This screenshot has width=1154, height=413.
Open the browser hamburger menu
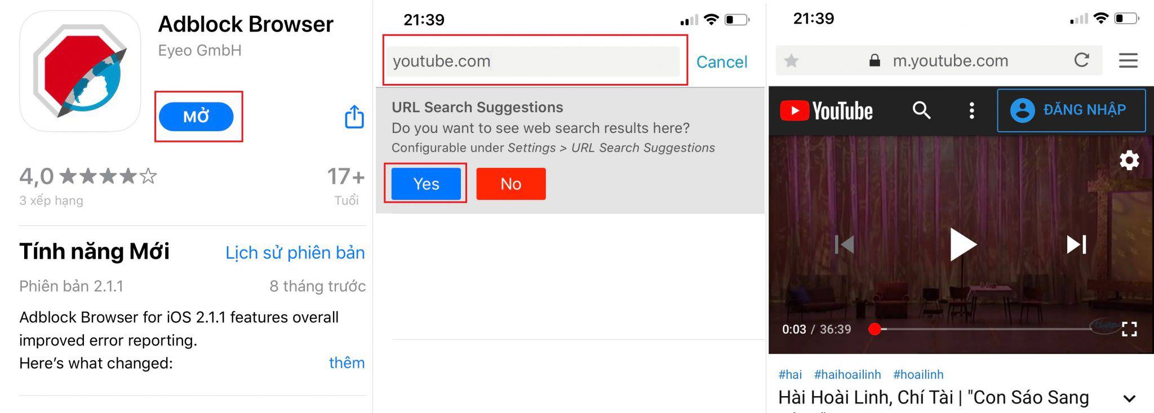(1128, 60)
